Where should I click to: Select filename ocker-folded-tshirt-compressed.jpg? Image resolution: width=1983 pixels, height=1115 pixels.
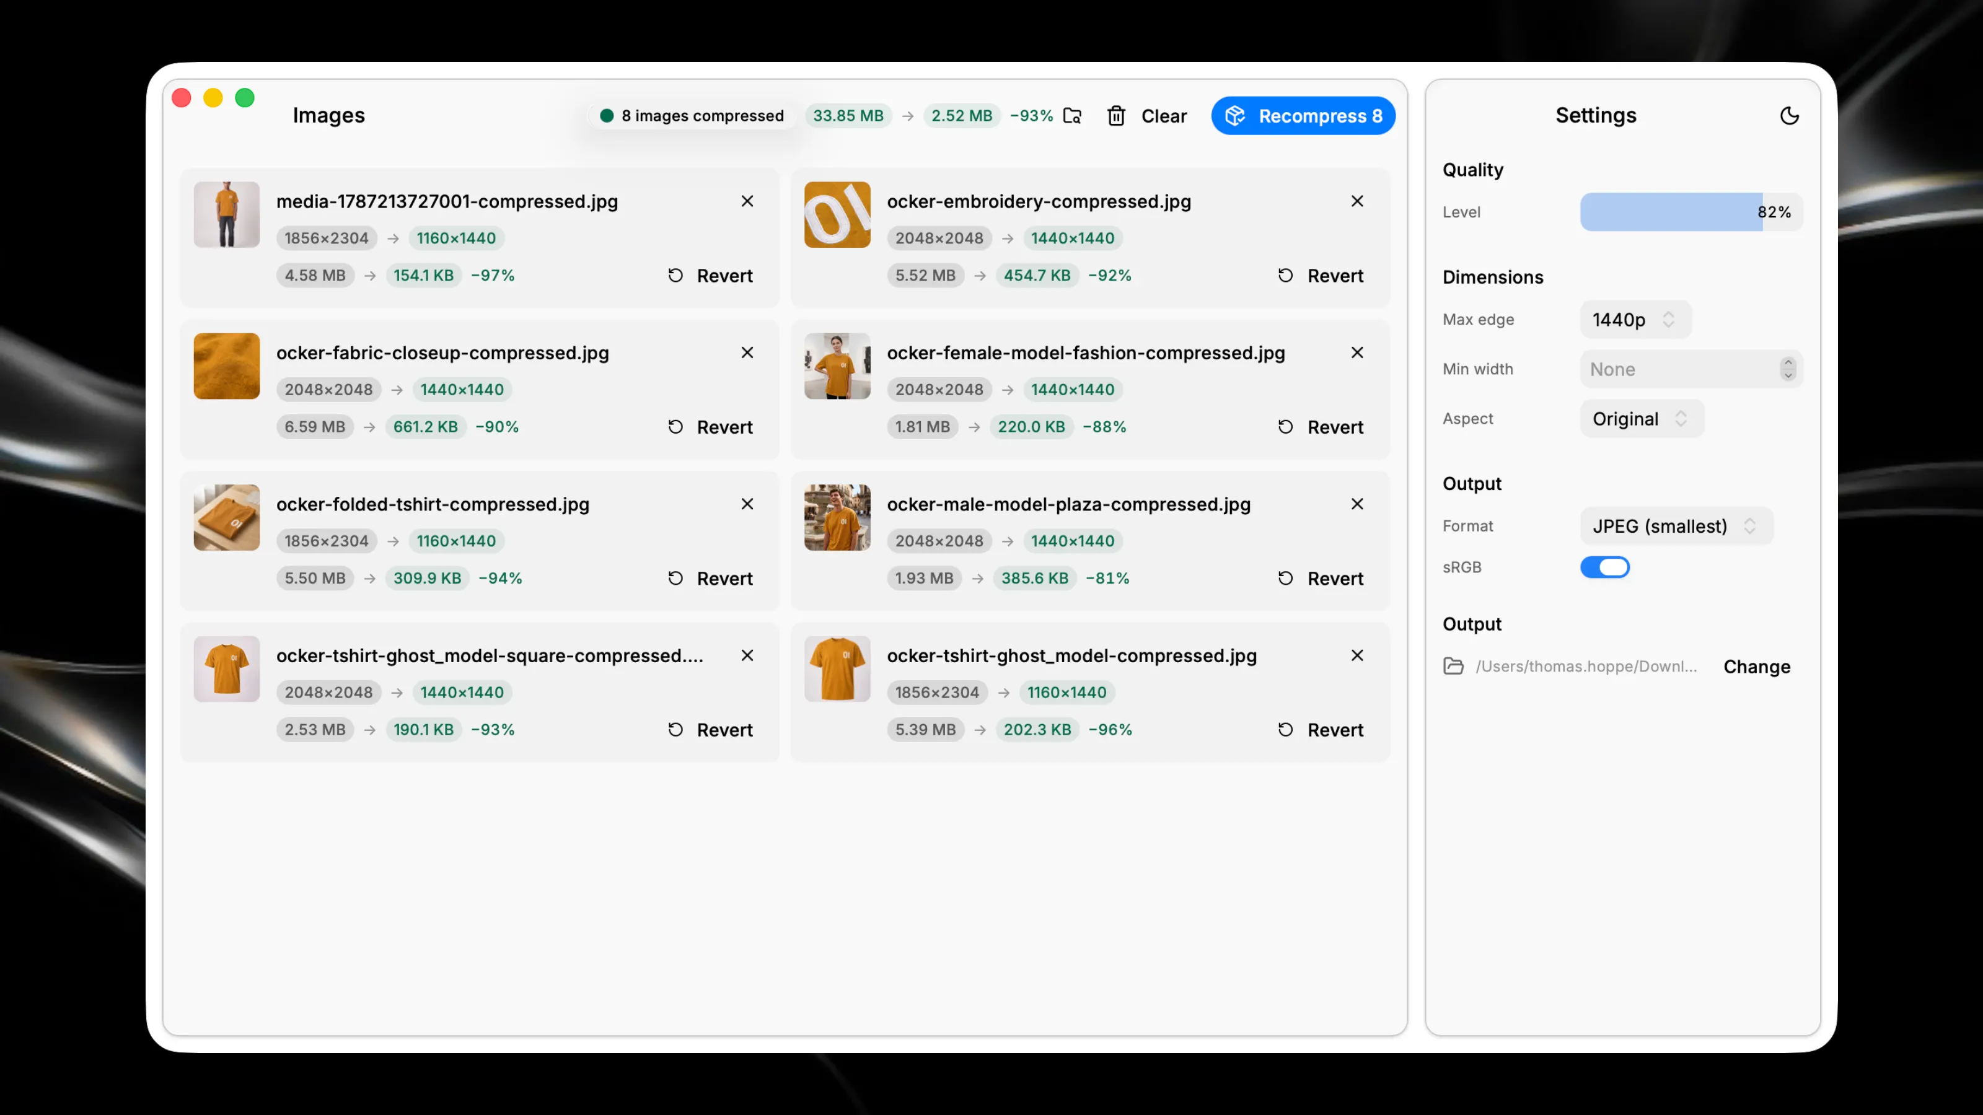coord(433,505)
